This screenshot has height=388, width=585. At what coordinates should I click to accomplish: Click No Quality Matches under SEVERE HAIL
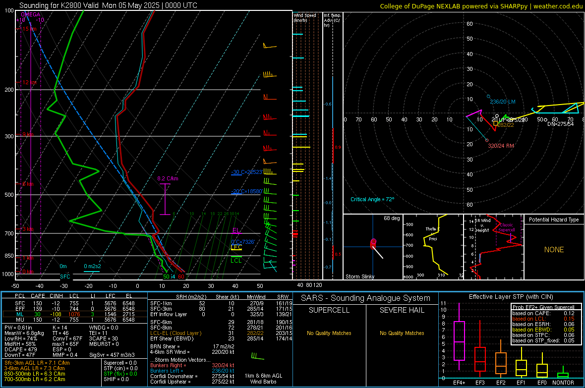tap(402, 333)
